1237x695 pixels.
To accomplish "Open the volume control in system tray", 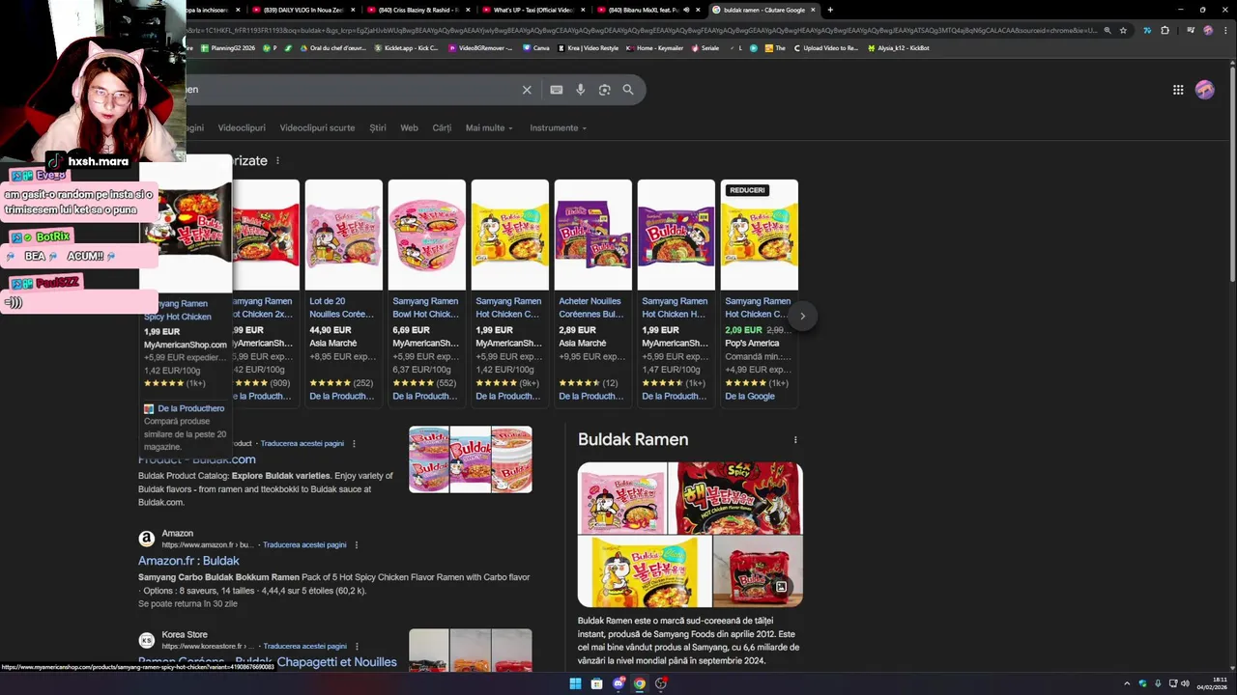I will (1187, 683).
